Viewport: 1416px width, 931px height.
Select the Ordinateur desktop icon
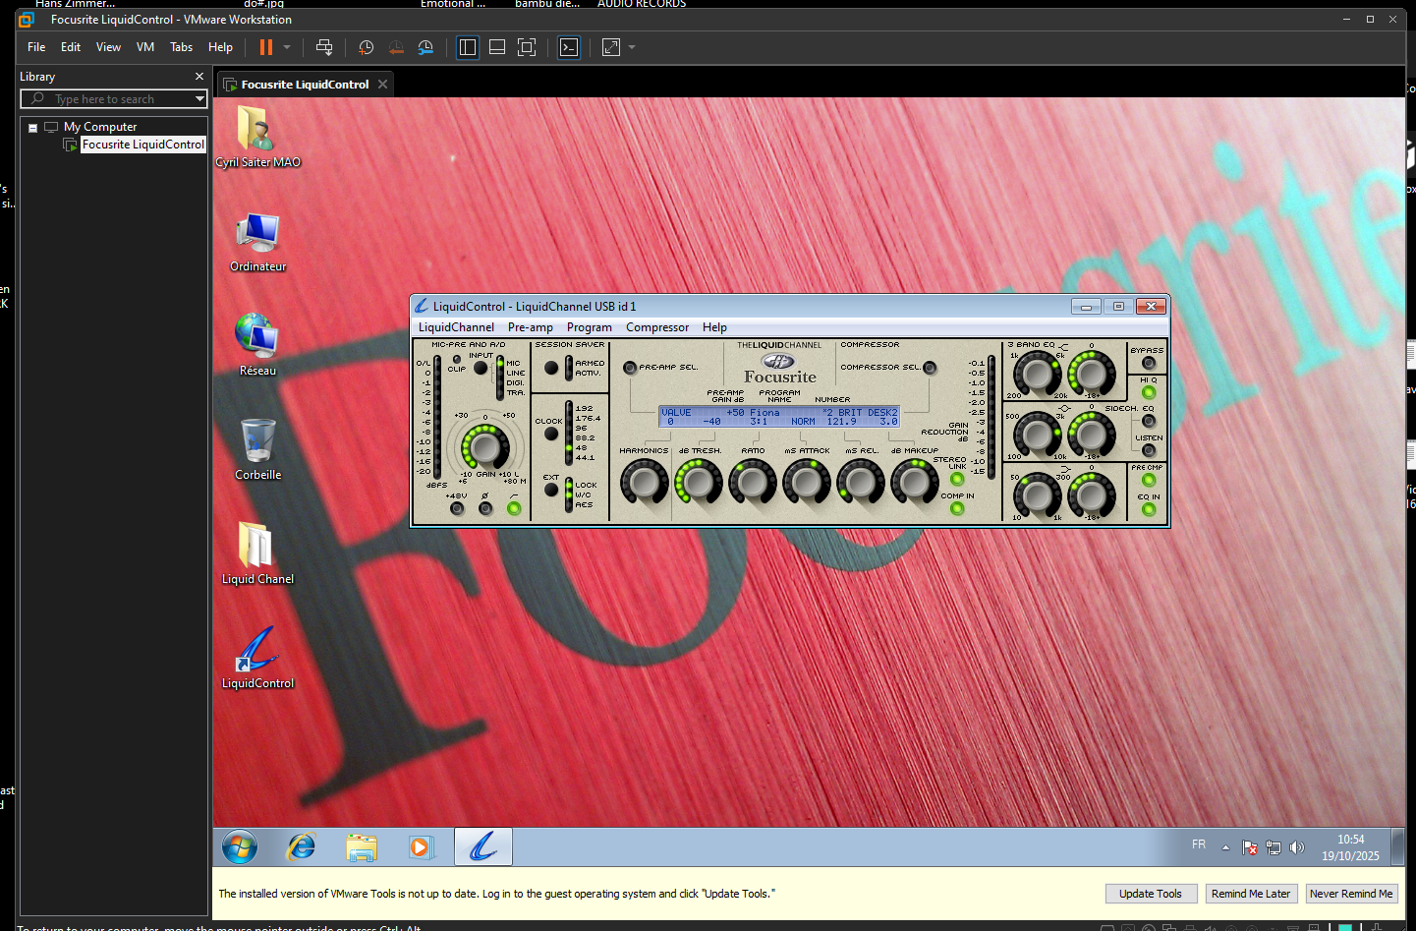pos(257,242)
